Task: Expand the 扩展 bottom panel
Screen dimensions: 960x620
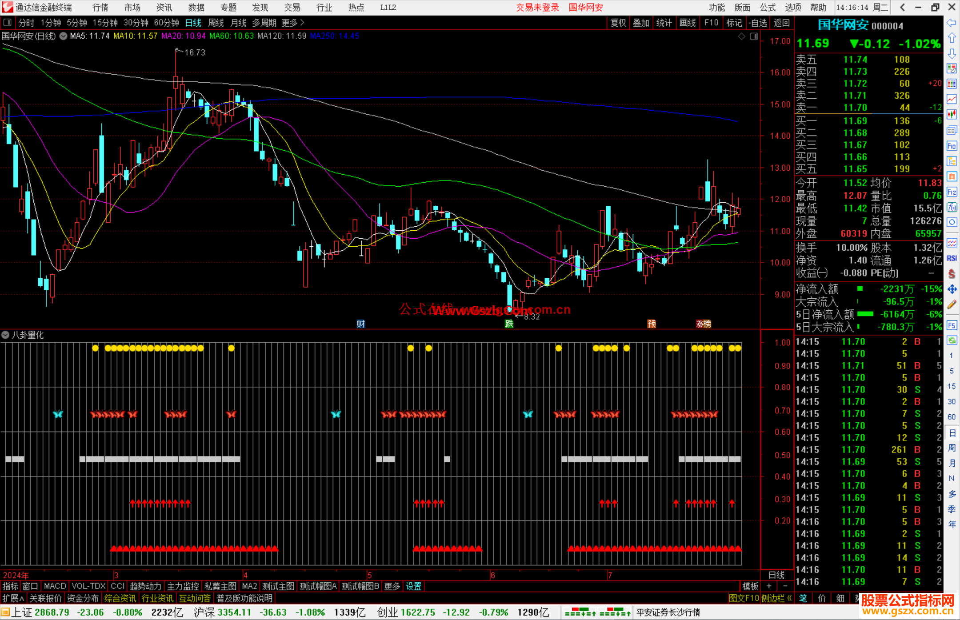Action: (13, 598)
